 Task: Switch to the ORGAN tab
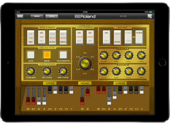37,16
